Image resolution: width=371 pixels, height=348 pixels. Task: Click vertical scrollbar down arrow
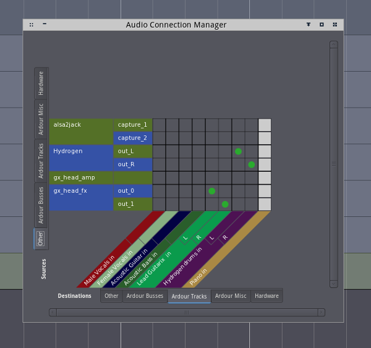334,284
